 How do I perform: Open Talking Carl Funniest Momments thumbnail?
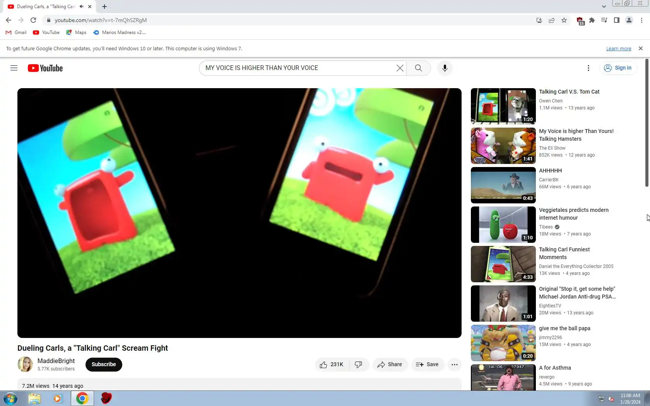click(503, 264)
